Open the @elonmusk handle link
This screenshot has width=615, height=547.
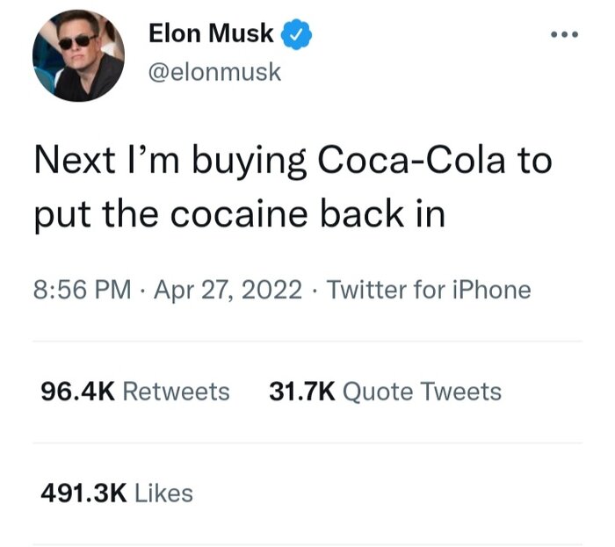point(214,71)
